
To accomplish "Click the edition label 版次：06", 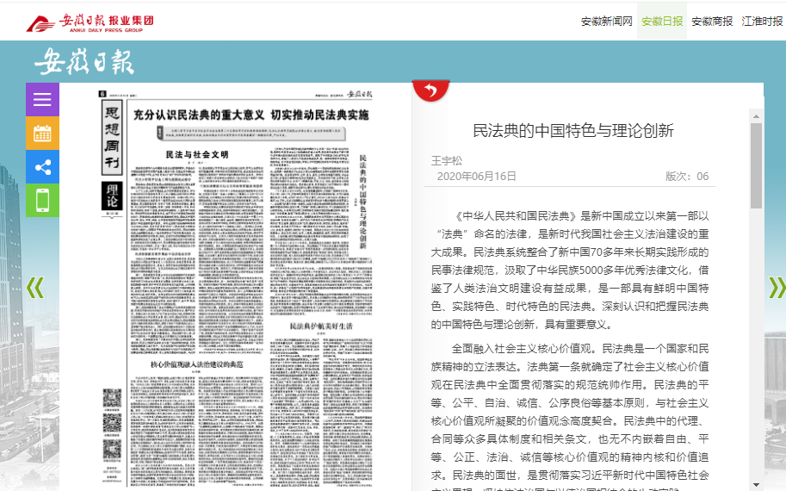I will (x=687, y=177).
